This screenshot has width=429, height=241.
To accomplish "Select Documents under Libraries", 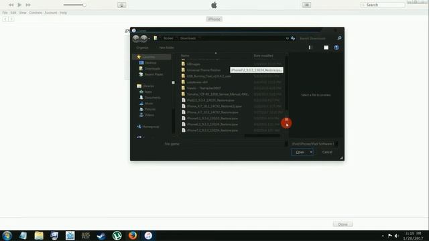I will pyautogui.click(x=152, y=98).
